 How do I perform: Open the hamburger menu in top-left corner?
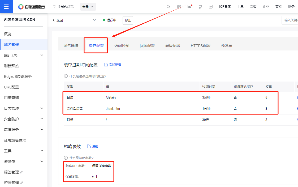click(x=6, y=7)
